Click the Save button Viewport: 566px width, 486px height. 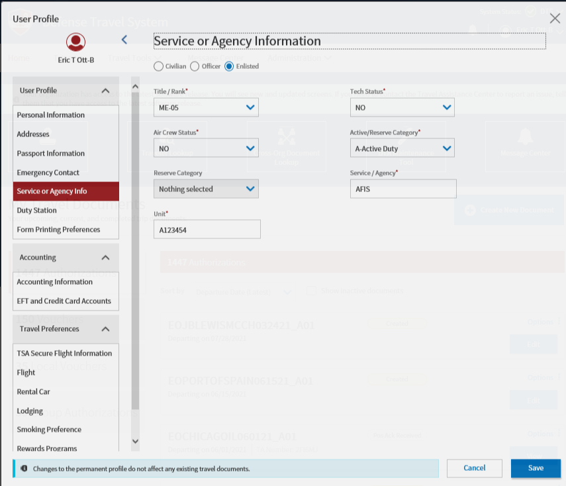click(536, 468)
